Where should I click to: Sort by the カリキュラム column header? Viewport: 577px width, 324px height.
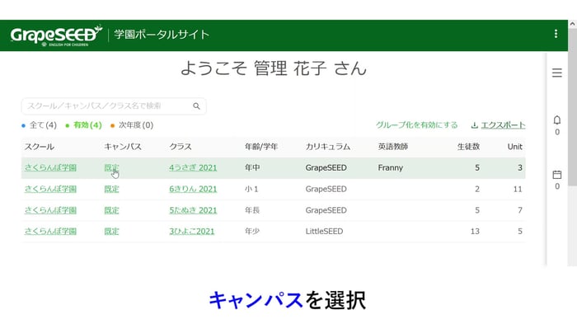[327, 147]
